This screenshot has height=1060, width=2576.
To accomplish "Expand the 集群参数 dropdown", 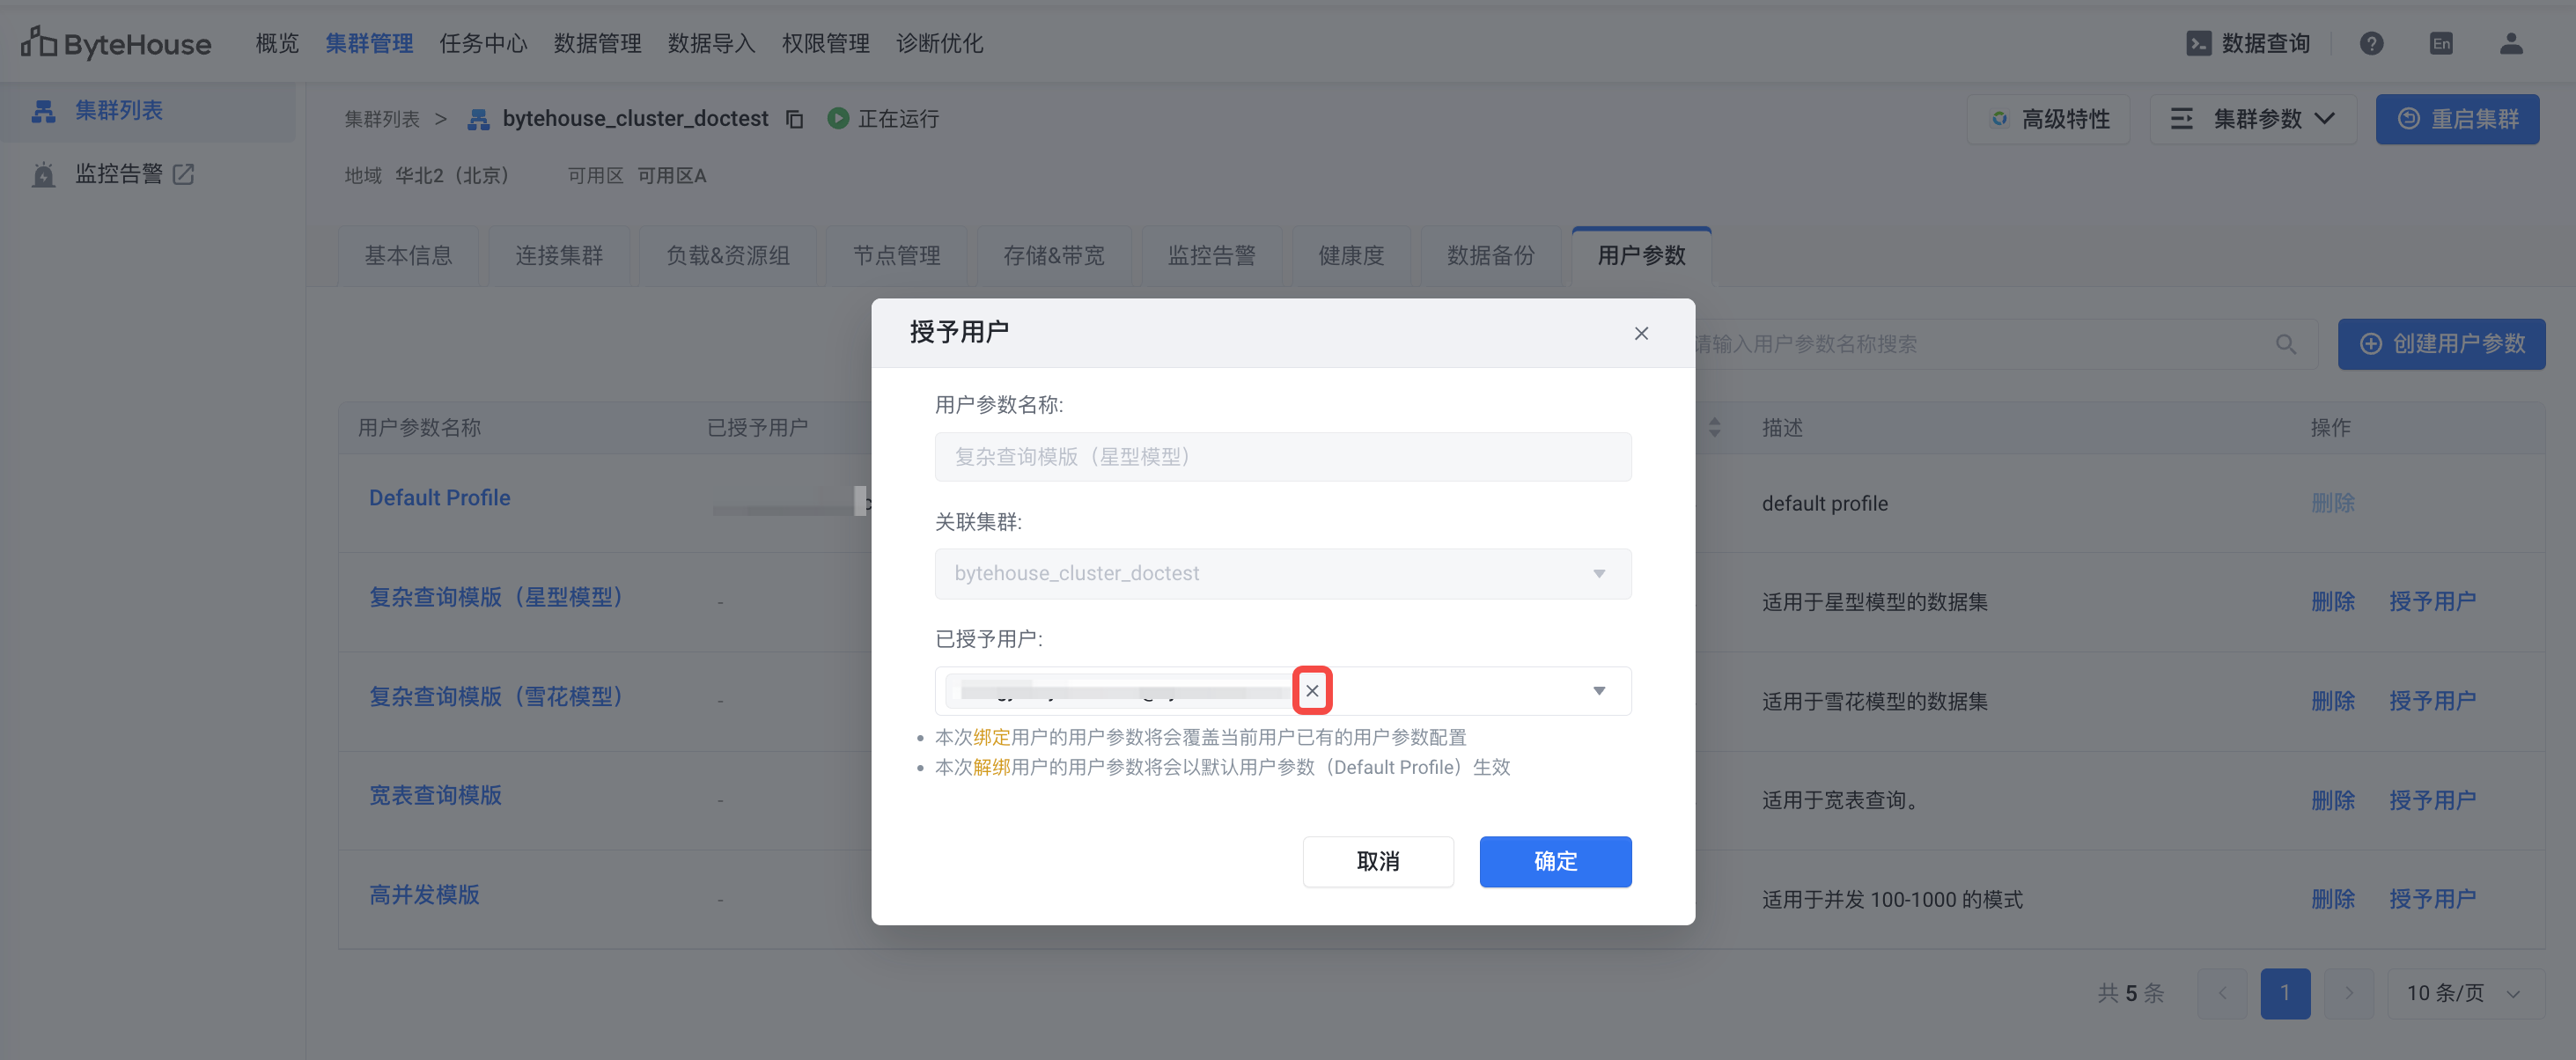I will click(2254, 119).
